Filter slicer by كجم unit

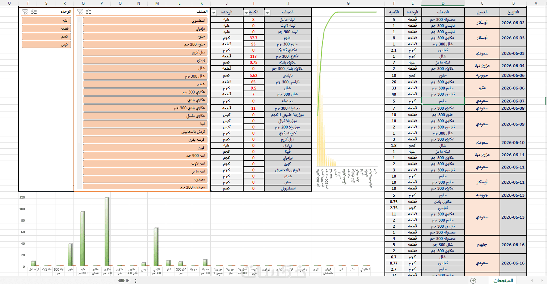pos(46,36)
